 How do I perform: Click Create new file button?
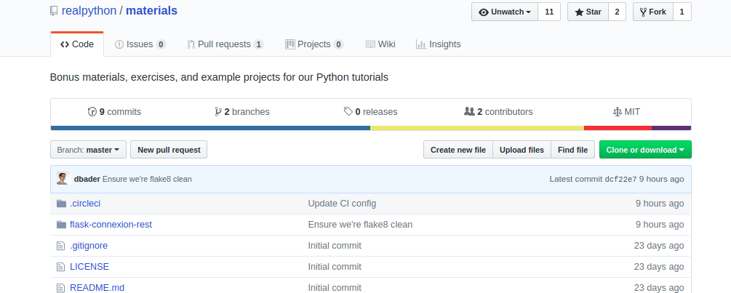tap(458, 150)
